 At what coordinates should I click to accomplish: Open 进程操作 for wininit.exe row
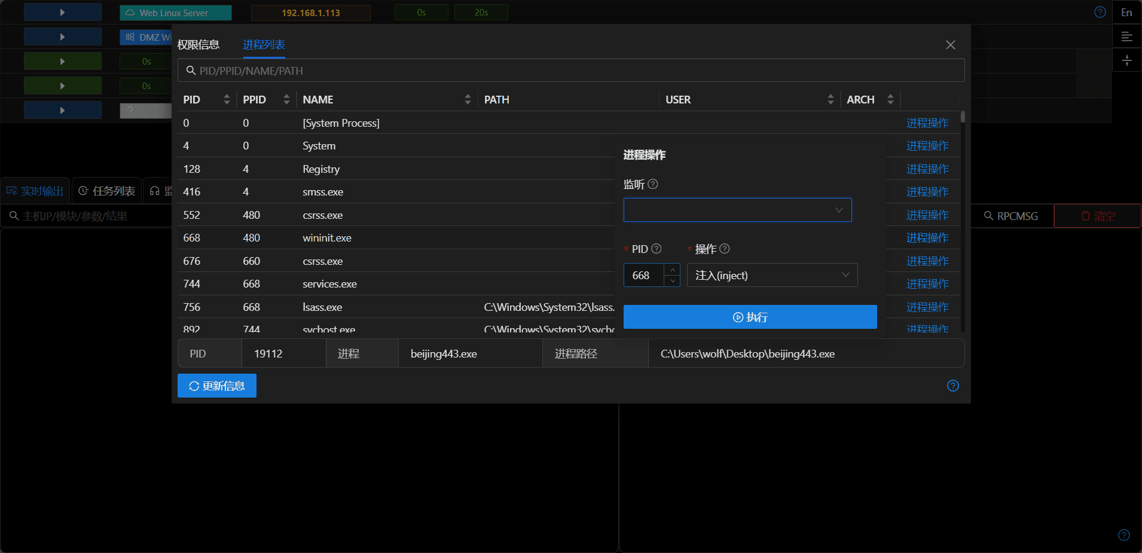click(927, 237)
